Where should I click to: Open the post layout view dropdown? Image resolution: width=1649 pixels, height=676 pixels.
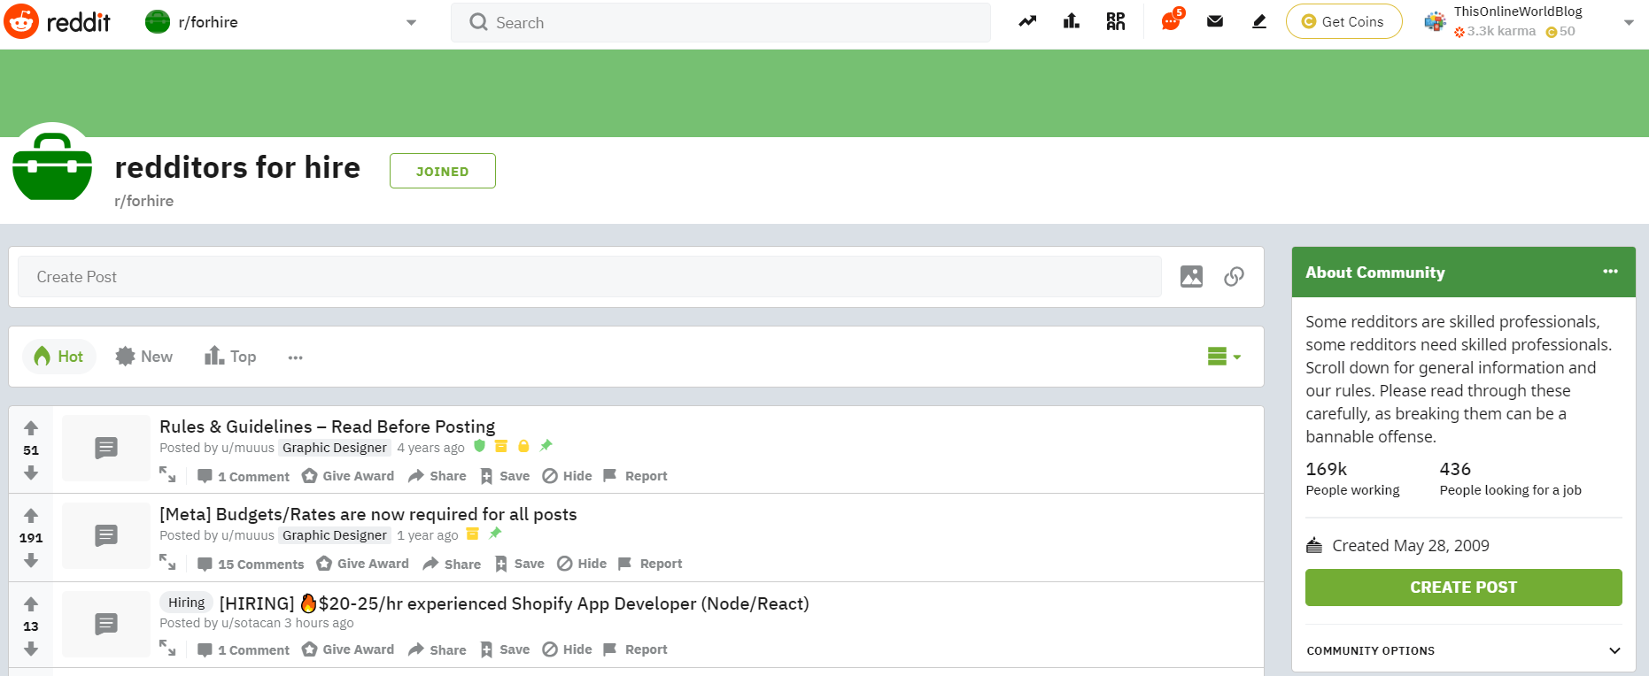click(1225, 357)
